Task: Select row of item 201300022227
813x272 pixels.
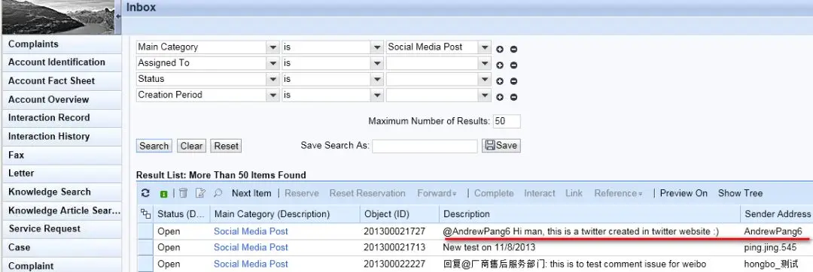Action: point(146,264)
